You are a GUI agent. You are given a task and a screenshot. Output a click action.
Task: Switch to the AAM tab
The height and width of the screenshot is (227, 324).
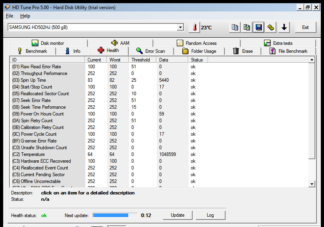click(120, 43)
